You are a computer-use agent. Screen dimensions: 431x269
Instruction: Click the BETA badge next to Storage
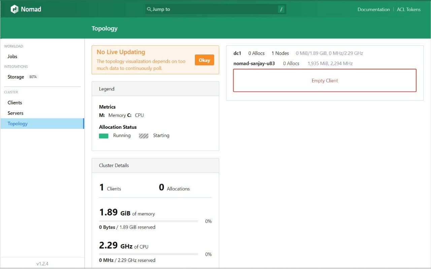[x=33, y=77]
